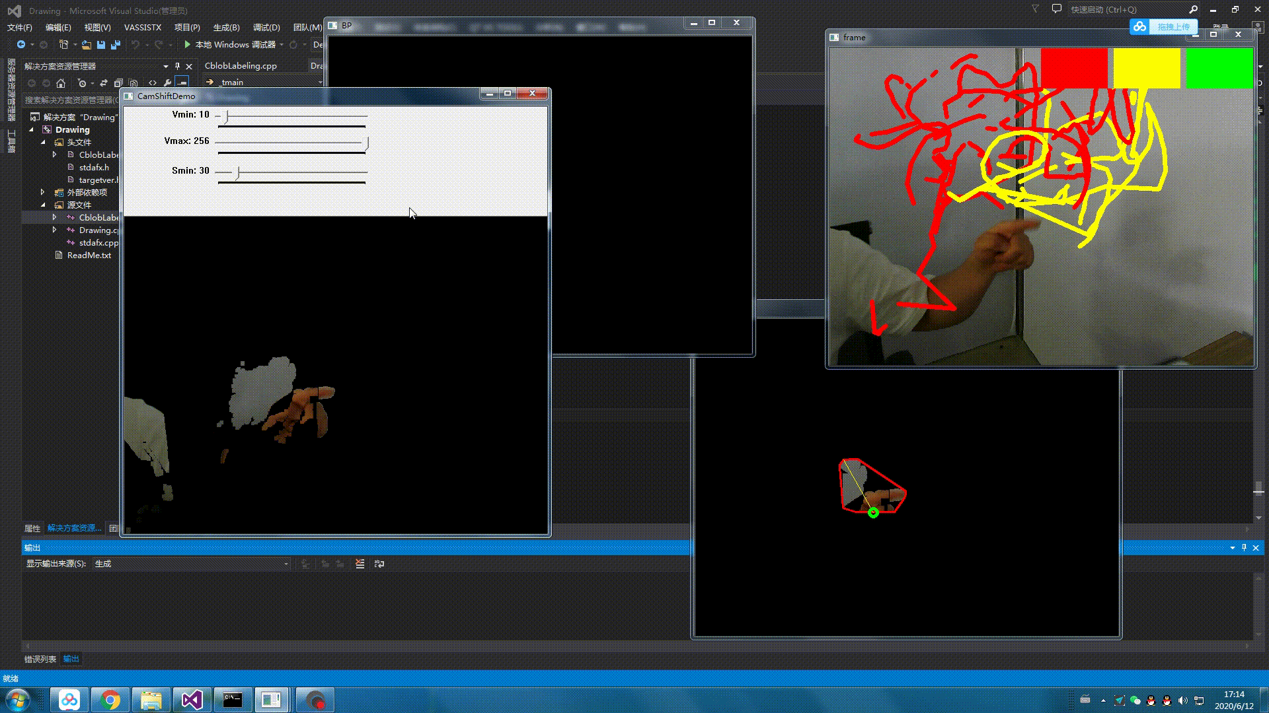Click the Sync with Active Document icon
This screenshot has width=1269, height=713.
click(x=104, y=83)
